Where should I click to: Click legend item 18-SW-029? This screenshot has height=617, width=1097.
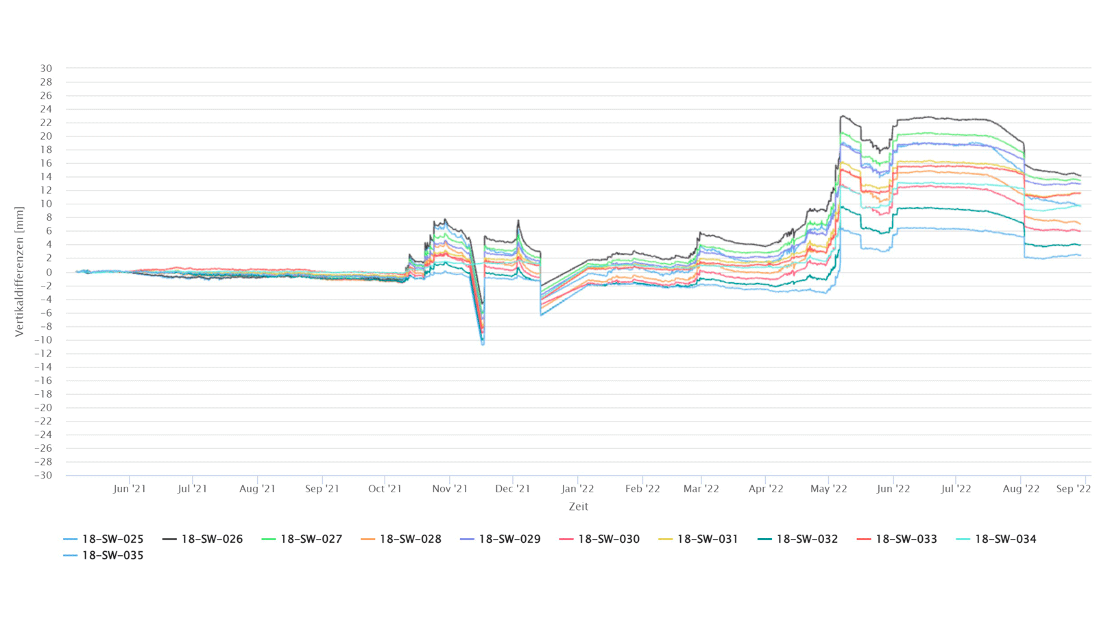tap(501, 539)
